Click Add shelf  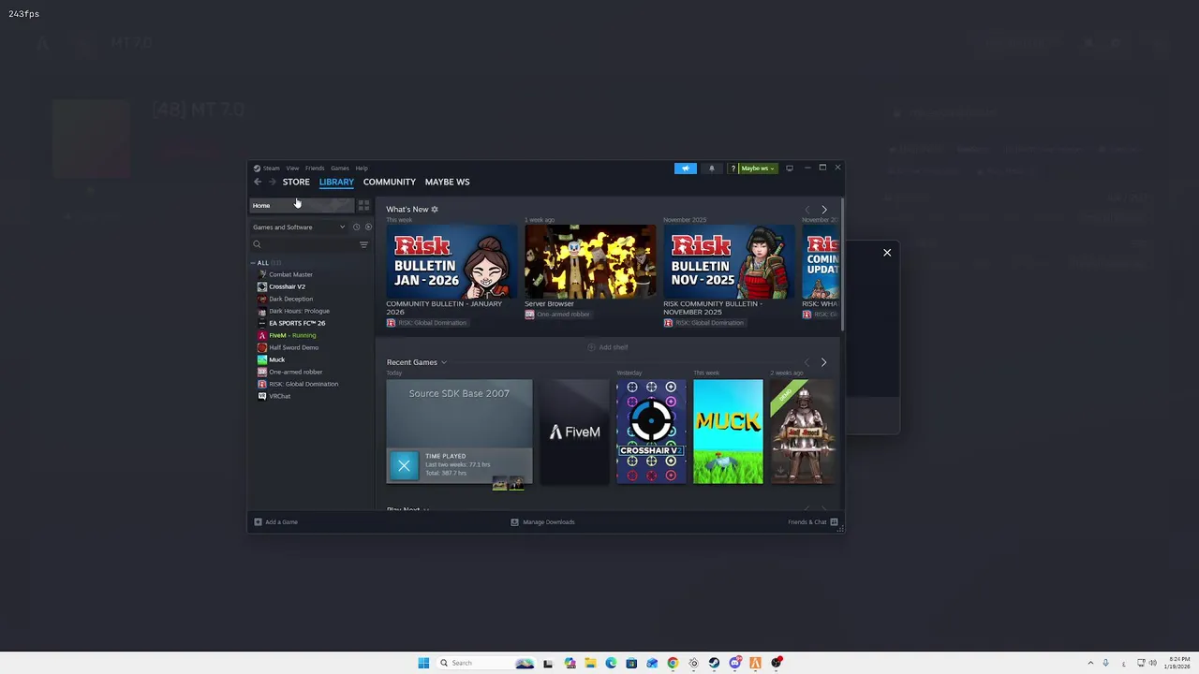tap(608, 347)
